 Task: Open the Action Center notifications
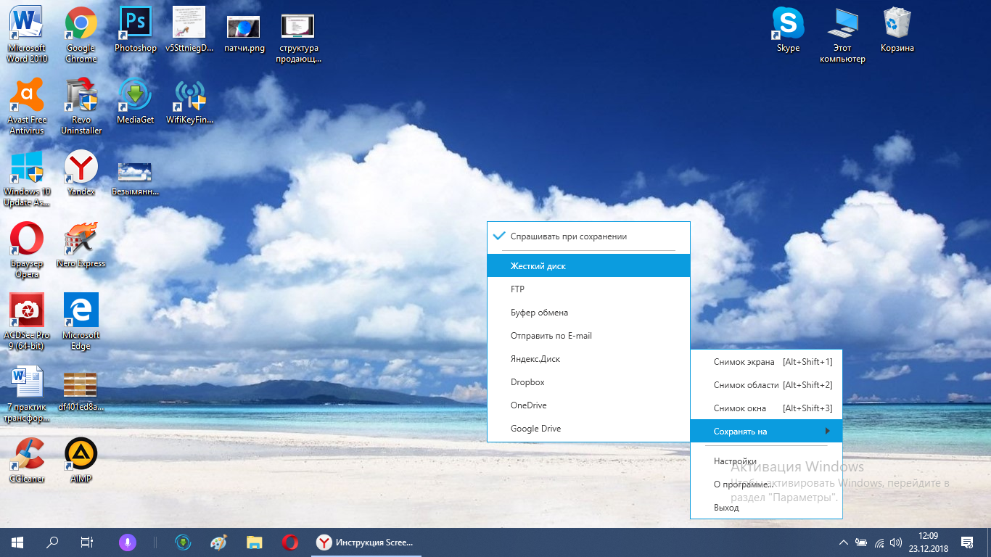[967, 542]
